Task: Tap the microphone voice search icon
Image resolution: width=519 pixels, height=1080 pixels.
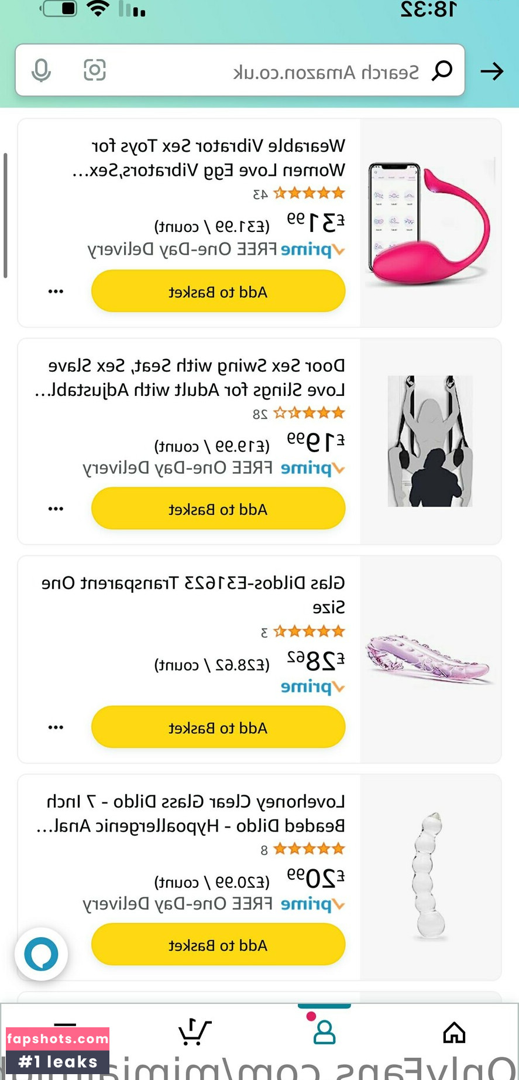Action: pyautogui.click(x=41, y=71)
